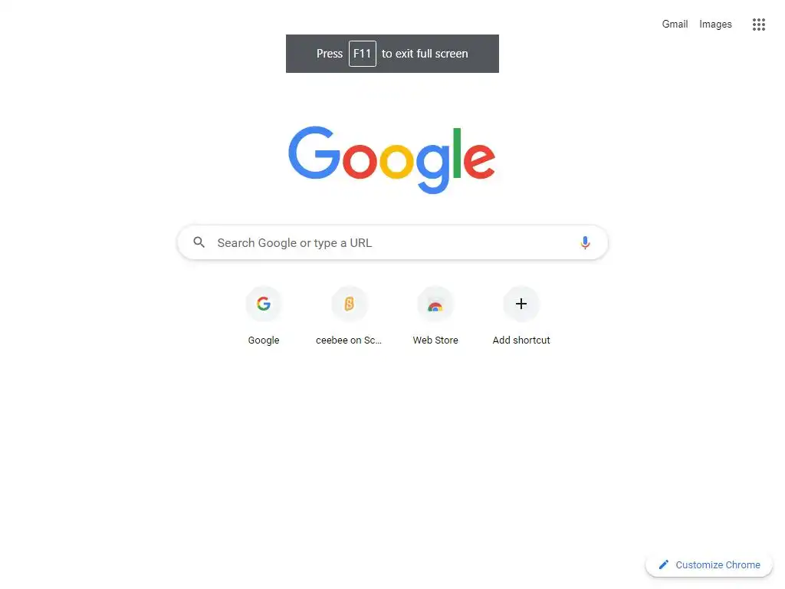Click the magnifier icon in the search box
The width and height of the screenshot is (785, 589).
(199, 242)
